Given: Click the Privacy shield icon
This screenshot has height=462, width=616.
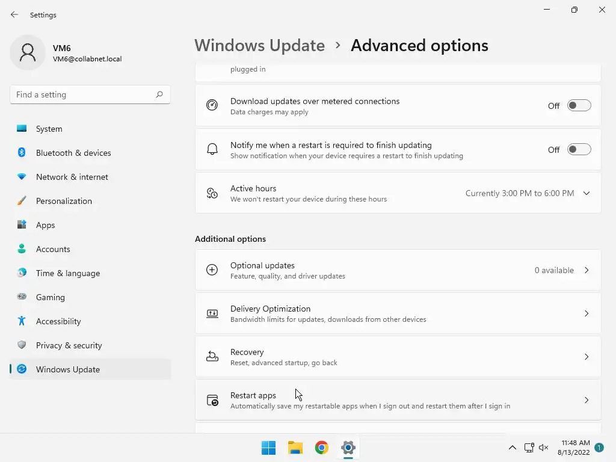Looking at the screenshot, I should coord(22,345).
